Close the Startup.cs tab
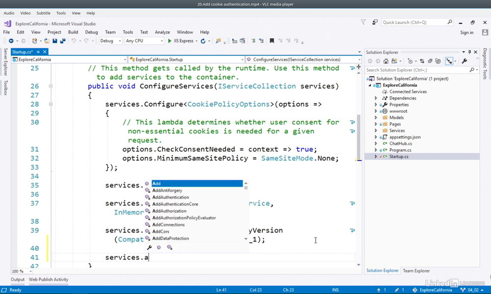 (x=45, y=52)
